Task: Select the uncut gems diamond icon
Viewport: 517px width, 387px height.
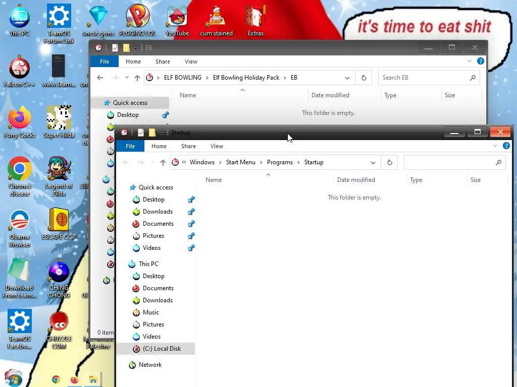Action: (x=98, y=20)
